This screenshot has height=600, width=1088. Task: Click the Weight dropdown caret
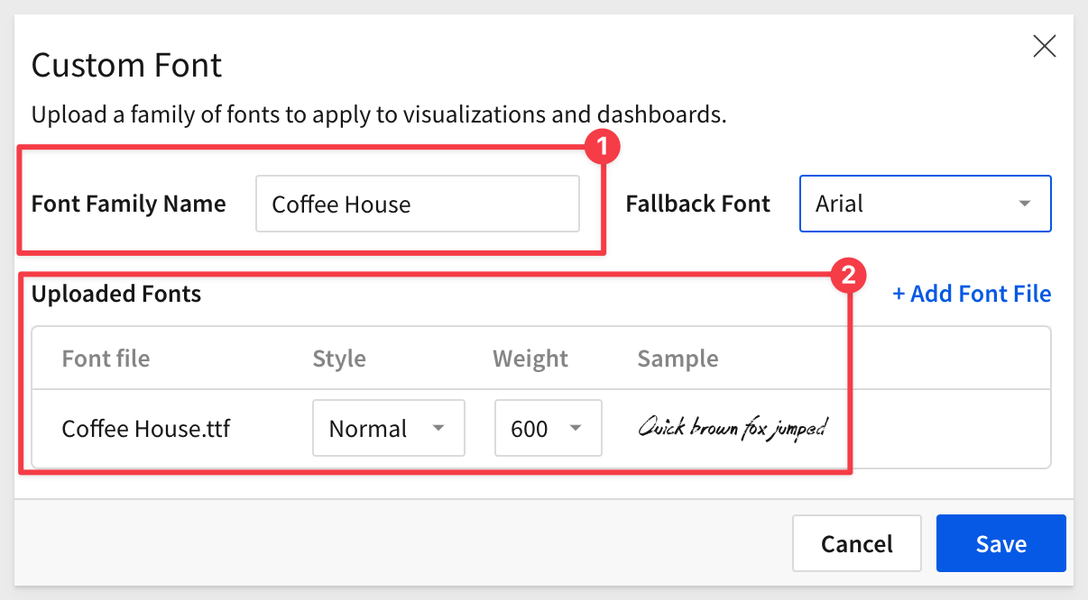(x=576, y=428)
